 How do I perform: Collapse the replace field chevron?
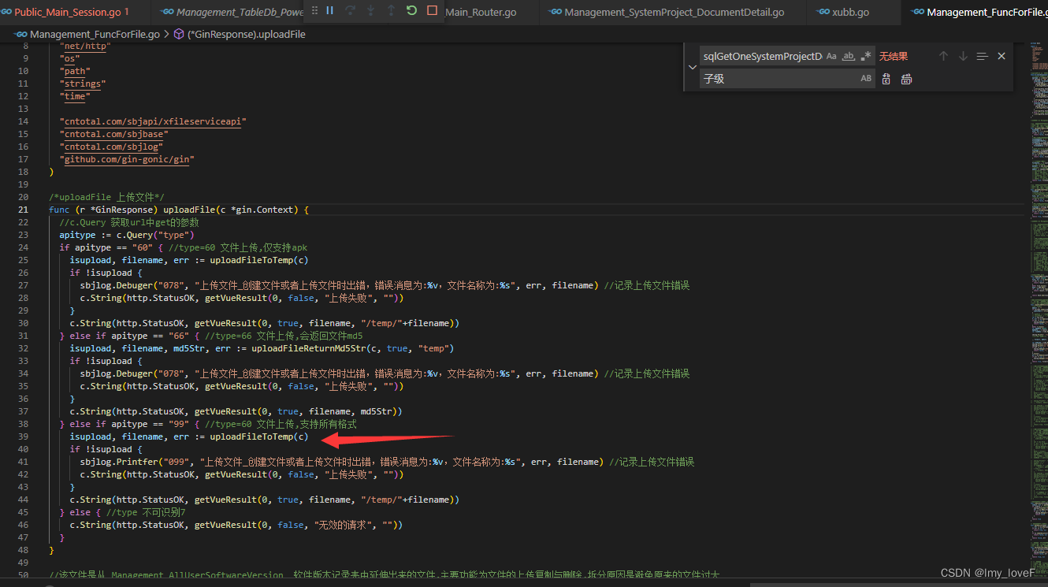point(692,68)
